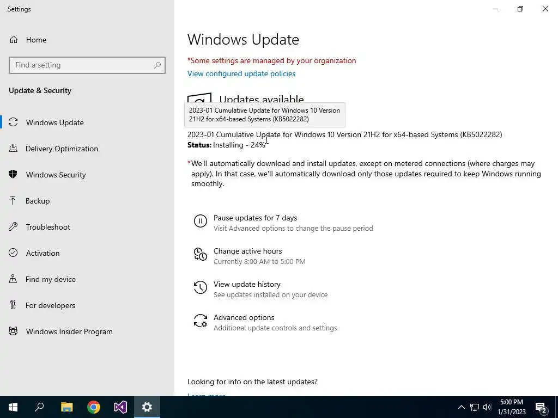
Task: Click Pause updates for 7 days
Action: 255,218
